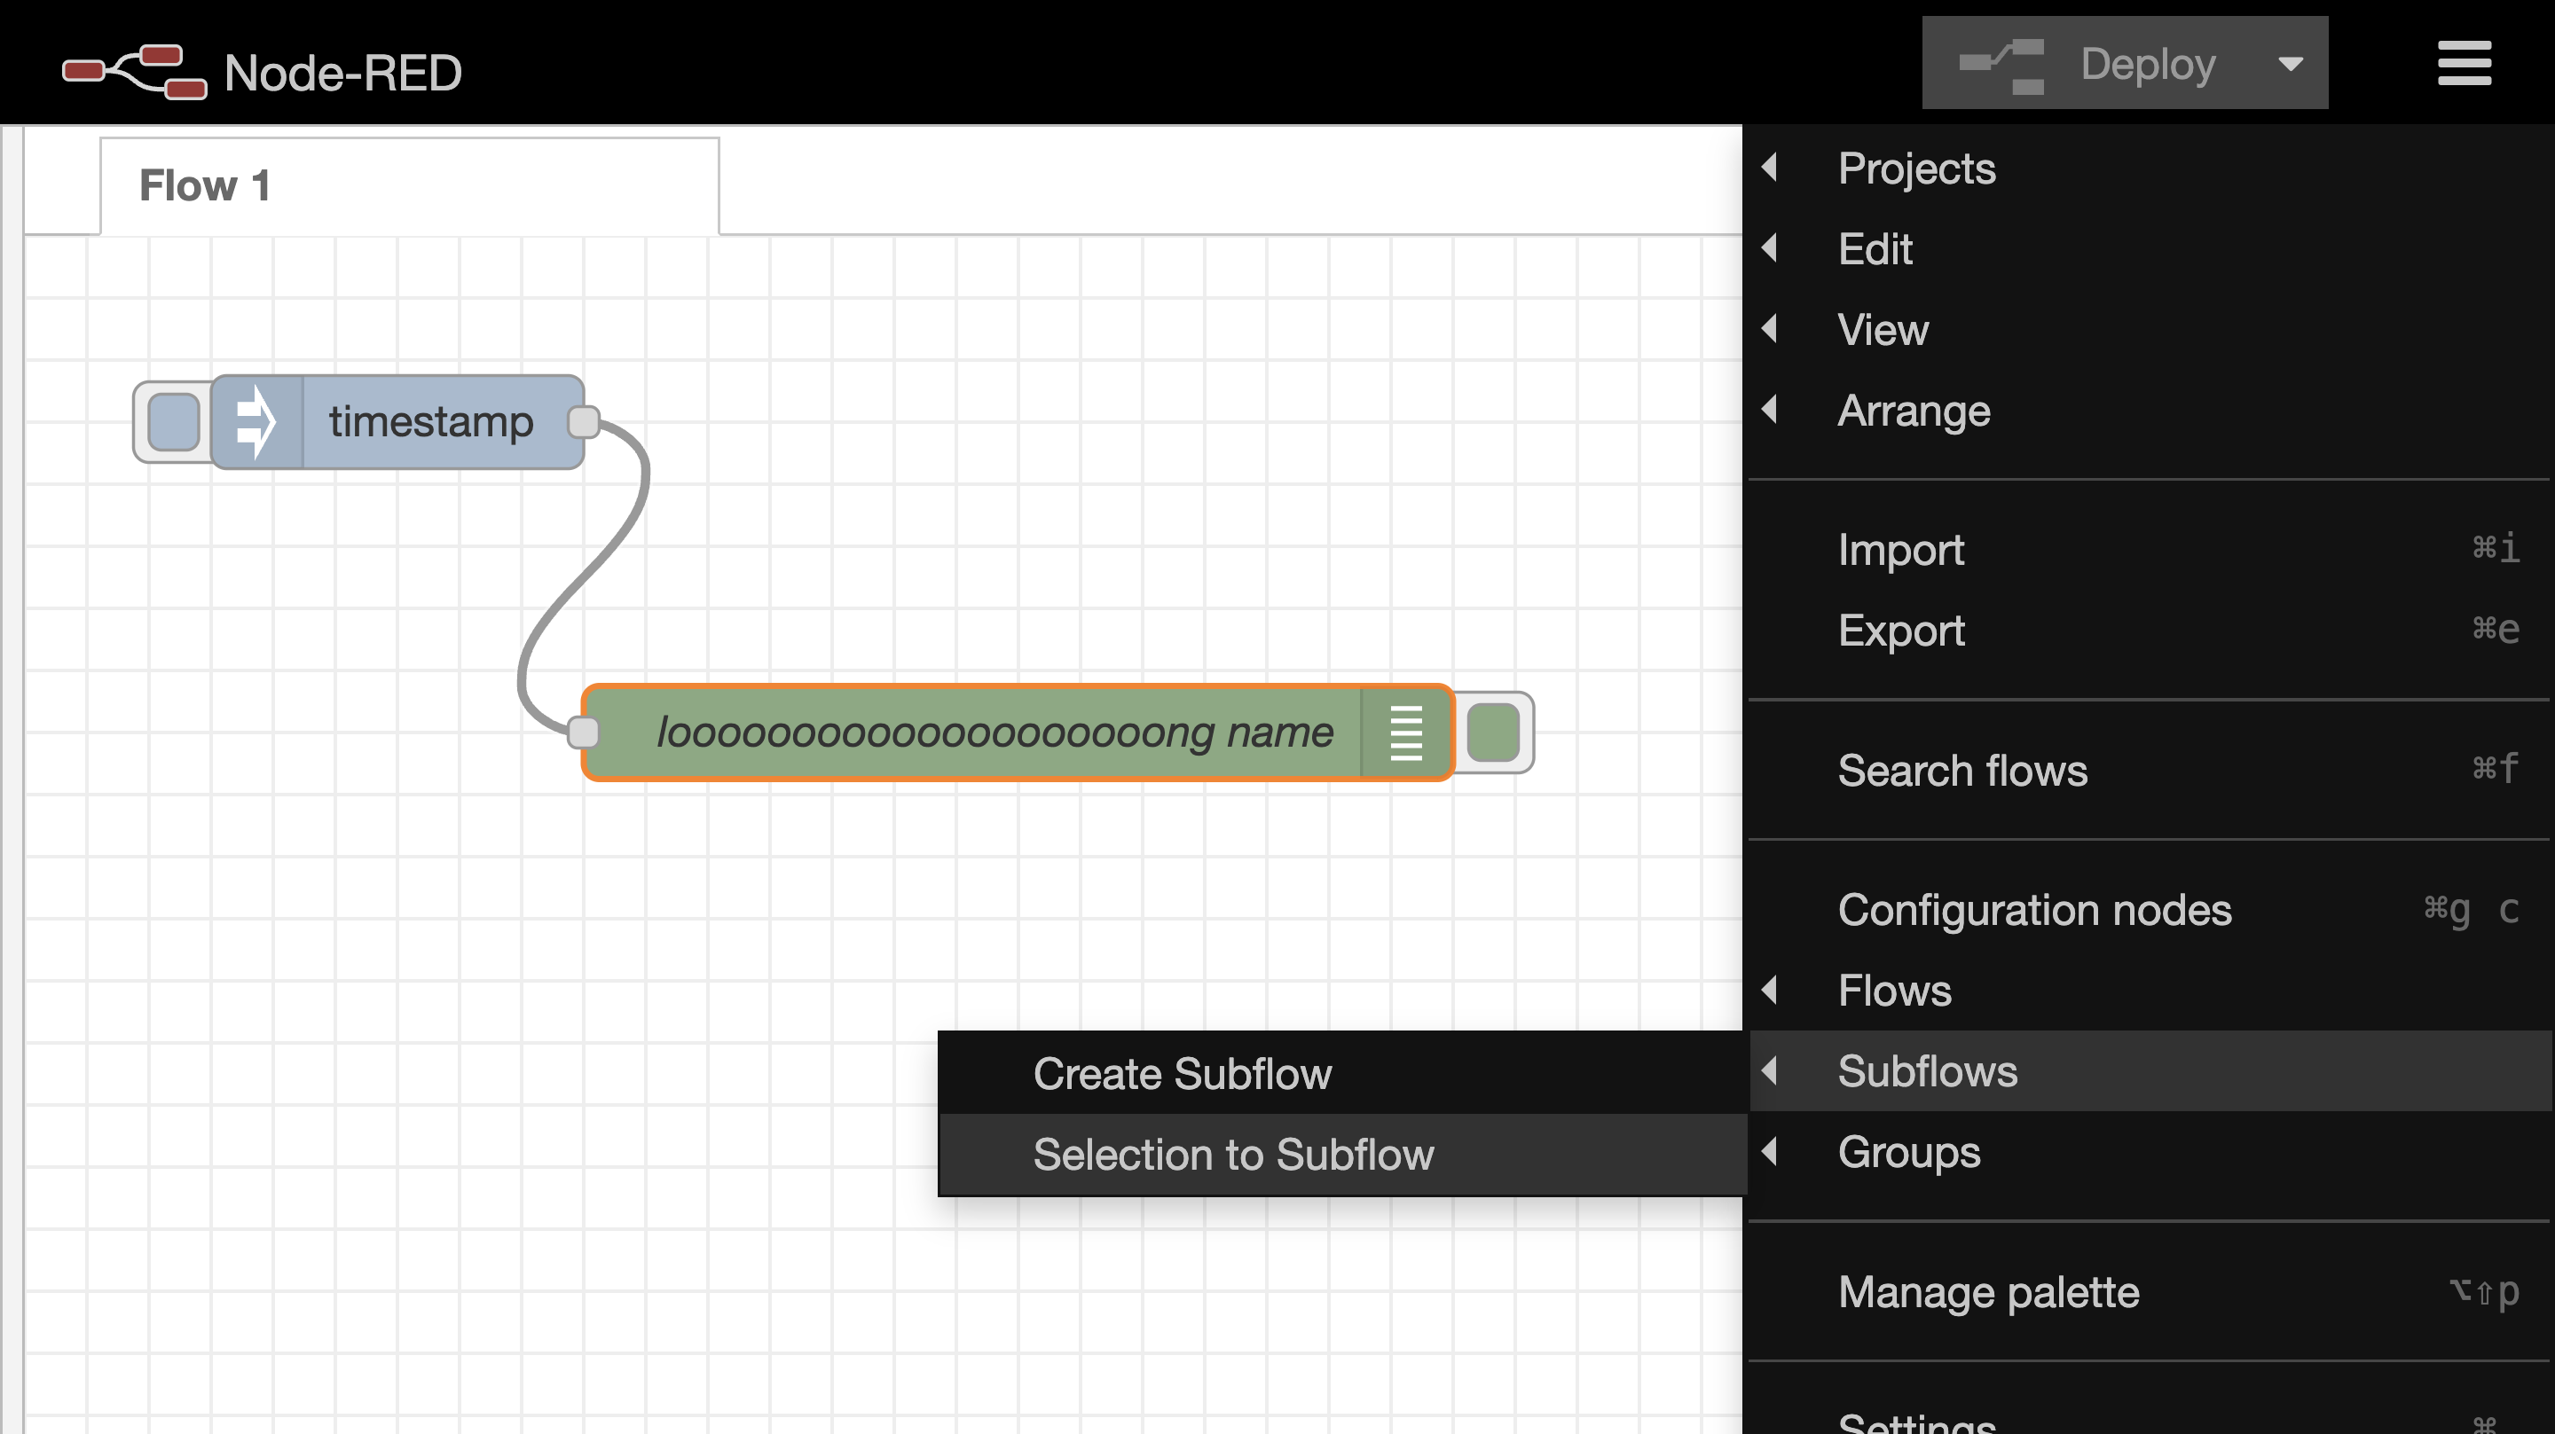Click the list icon on the loooong name node

1407,732
